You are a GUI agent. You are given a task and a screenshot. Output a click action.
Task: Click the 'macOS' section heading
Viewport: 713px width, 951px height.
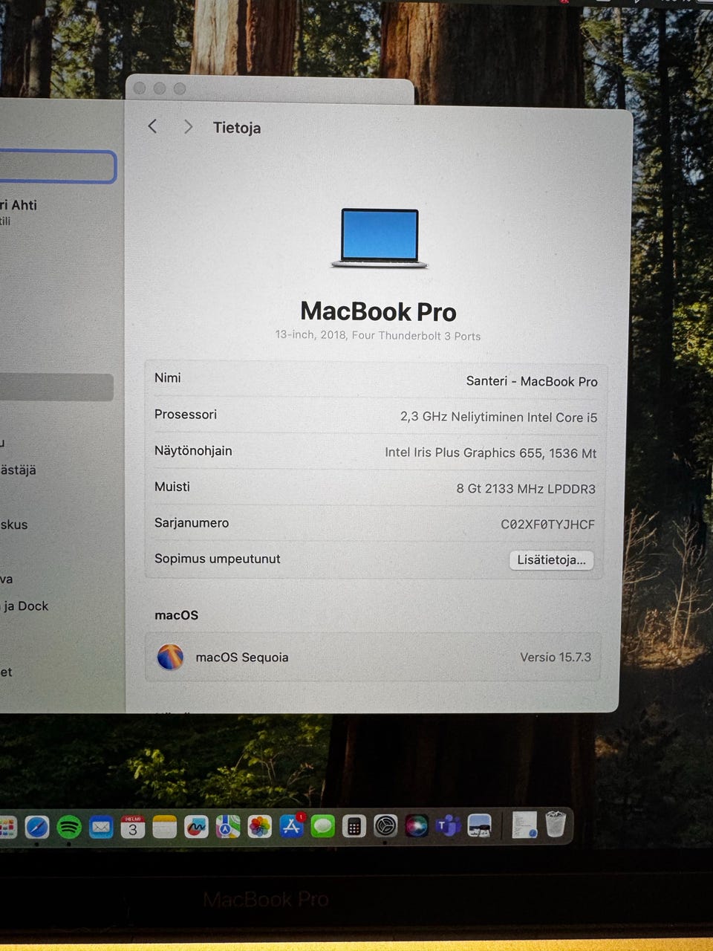[177, 615]
